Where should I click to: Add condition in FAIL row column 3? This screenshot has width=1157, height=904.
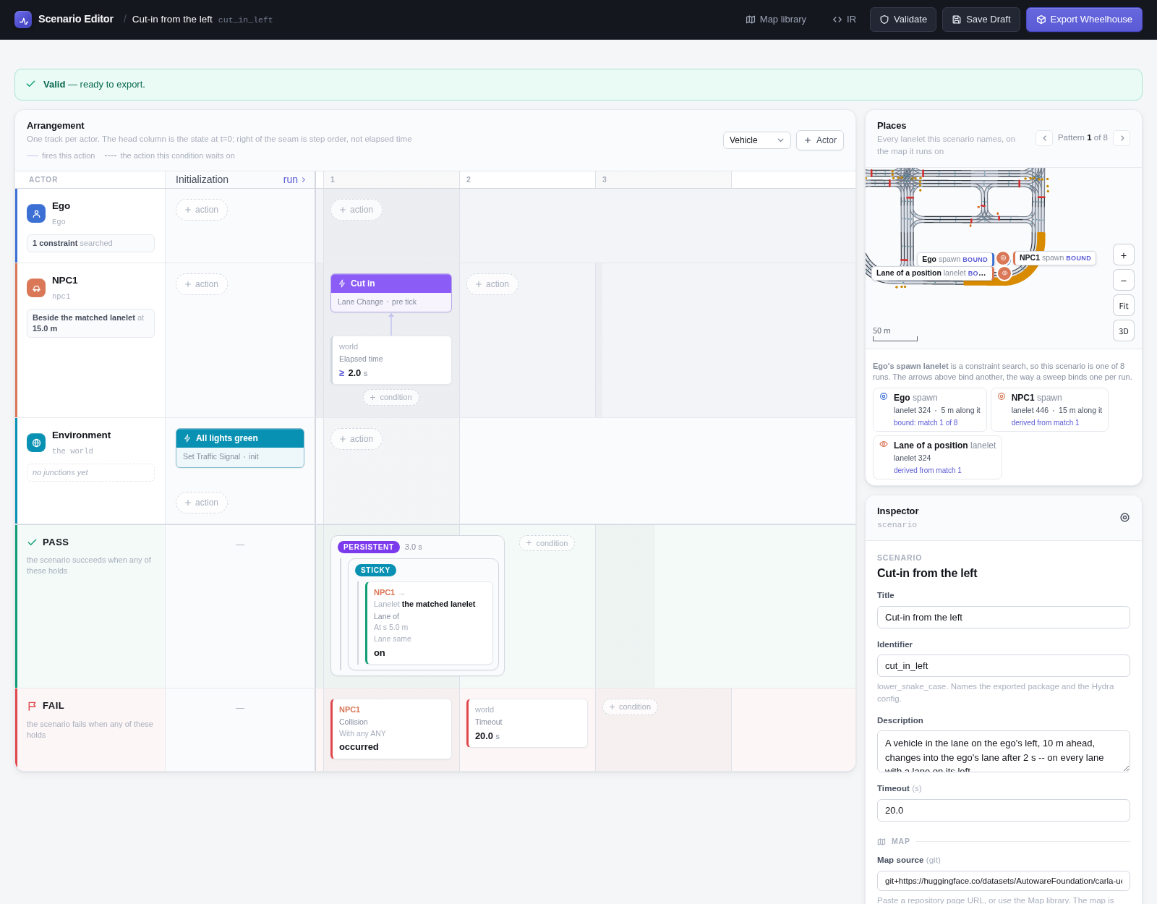pos(630,707)
